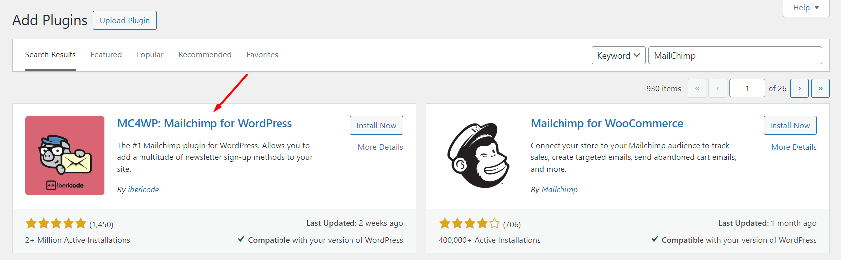Click the Upload Plugin button
Viewport: 841px width, 260px height.
[x=125, y=20]
